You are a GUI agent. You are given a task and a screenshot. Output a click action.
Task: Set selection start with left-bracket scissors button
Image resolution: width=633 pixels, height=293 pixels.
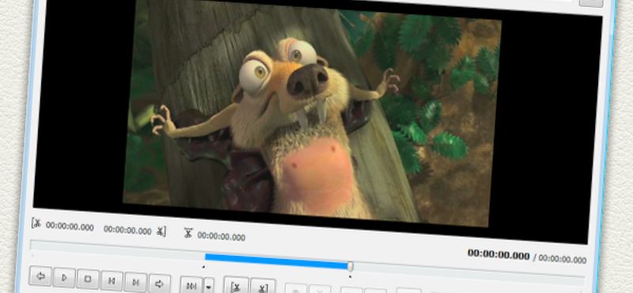236,286
